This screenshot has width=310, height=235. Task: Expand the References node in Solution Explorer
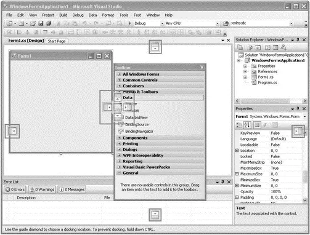[x=245, y=71]
